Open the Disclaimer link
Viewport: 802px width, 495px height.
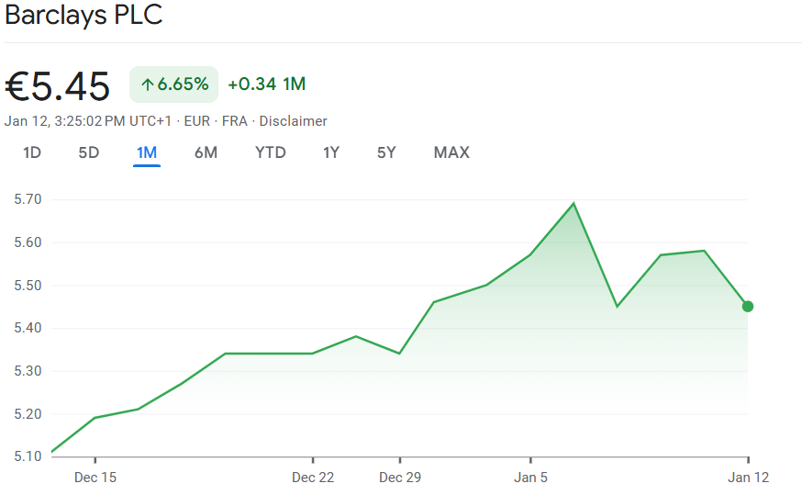[x=293, y=121]
